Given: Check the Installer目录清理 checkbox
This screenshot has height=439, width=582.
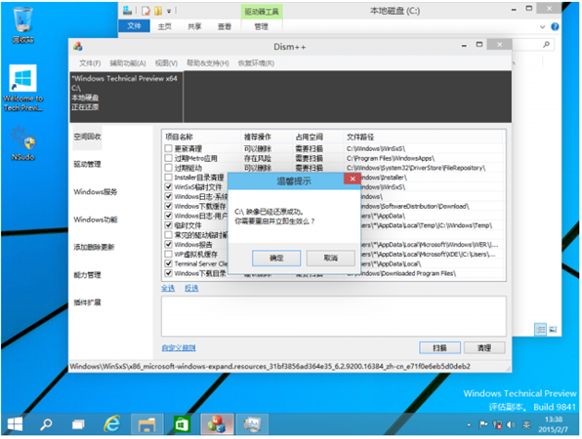Looking at the screenshot, I should coord(168,178).
